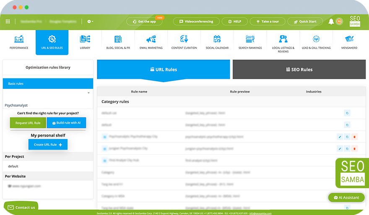Screen dimensions: 369x215
Task: Edit the Psychoanalytic Psychotherapy City rule
Action: pyautogui.click(x=340, y=137)
